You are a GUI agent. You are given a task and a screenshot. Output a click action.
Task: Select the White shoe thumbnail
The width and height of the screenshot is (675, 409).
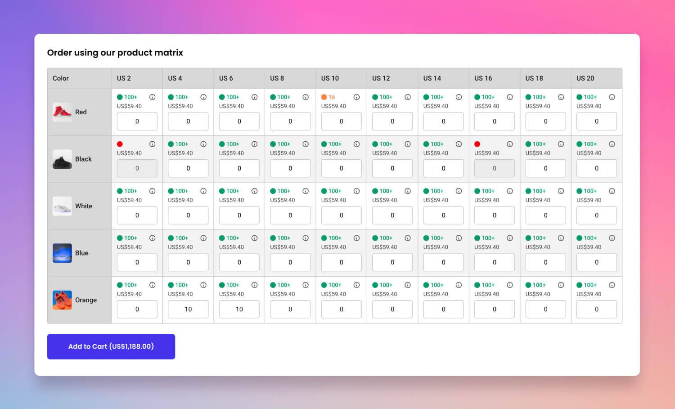[x=62, y=206]
